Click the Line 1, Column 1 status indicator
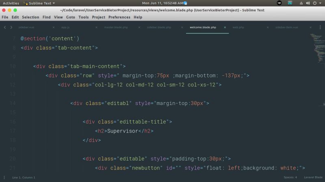 coord(24,178)
